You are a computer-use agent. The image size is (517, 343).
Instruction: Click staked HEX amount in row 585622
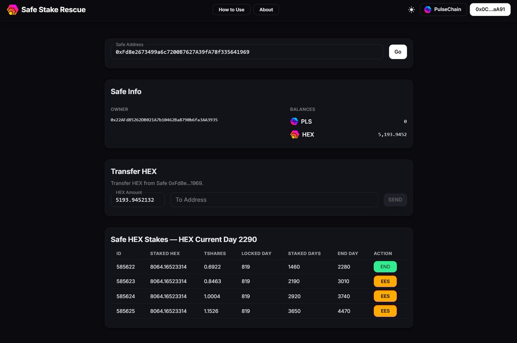pyautogui.click(x=168, y=267)
